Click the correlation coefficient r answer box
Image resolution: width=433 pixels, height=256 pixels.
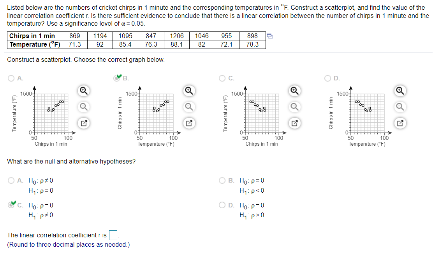pos(113,235)
